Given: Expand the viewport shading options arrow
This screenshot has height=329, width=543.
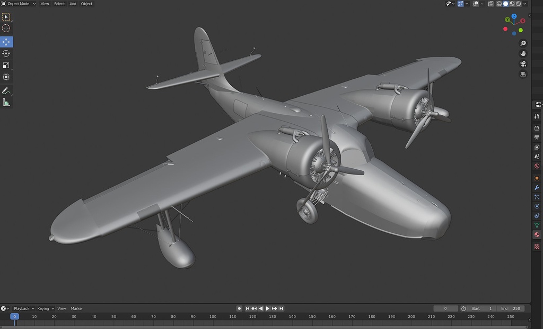Looking at the screenshot, I should tap(526, 4).
